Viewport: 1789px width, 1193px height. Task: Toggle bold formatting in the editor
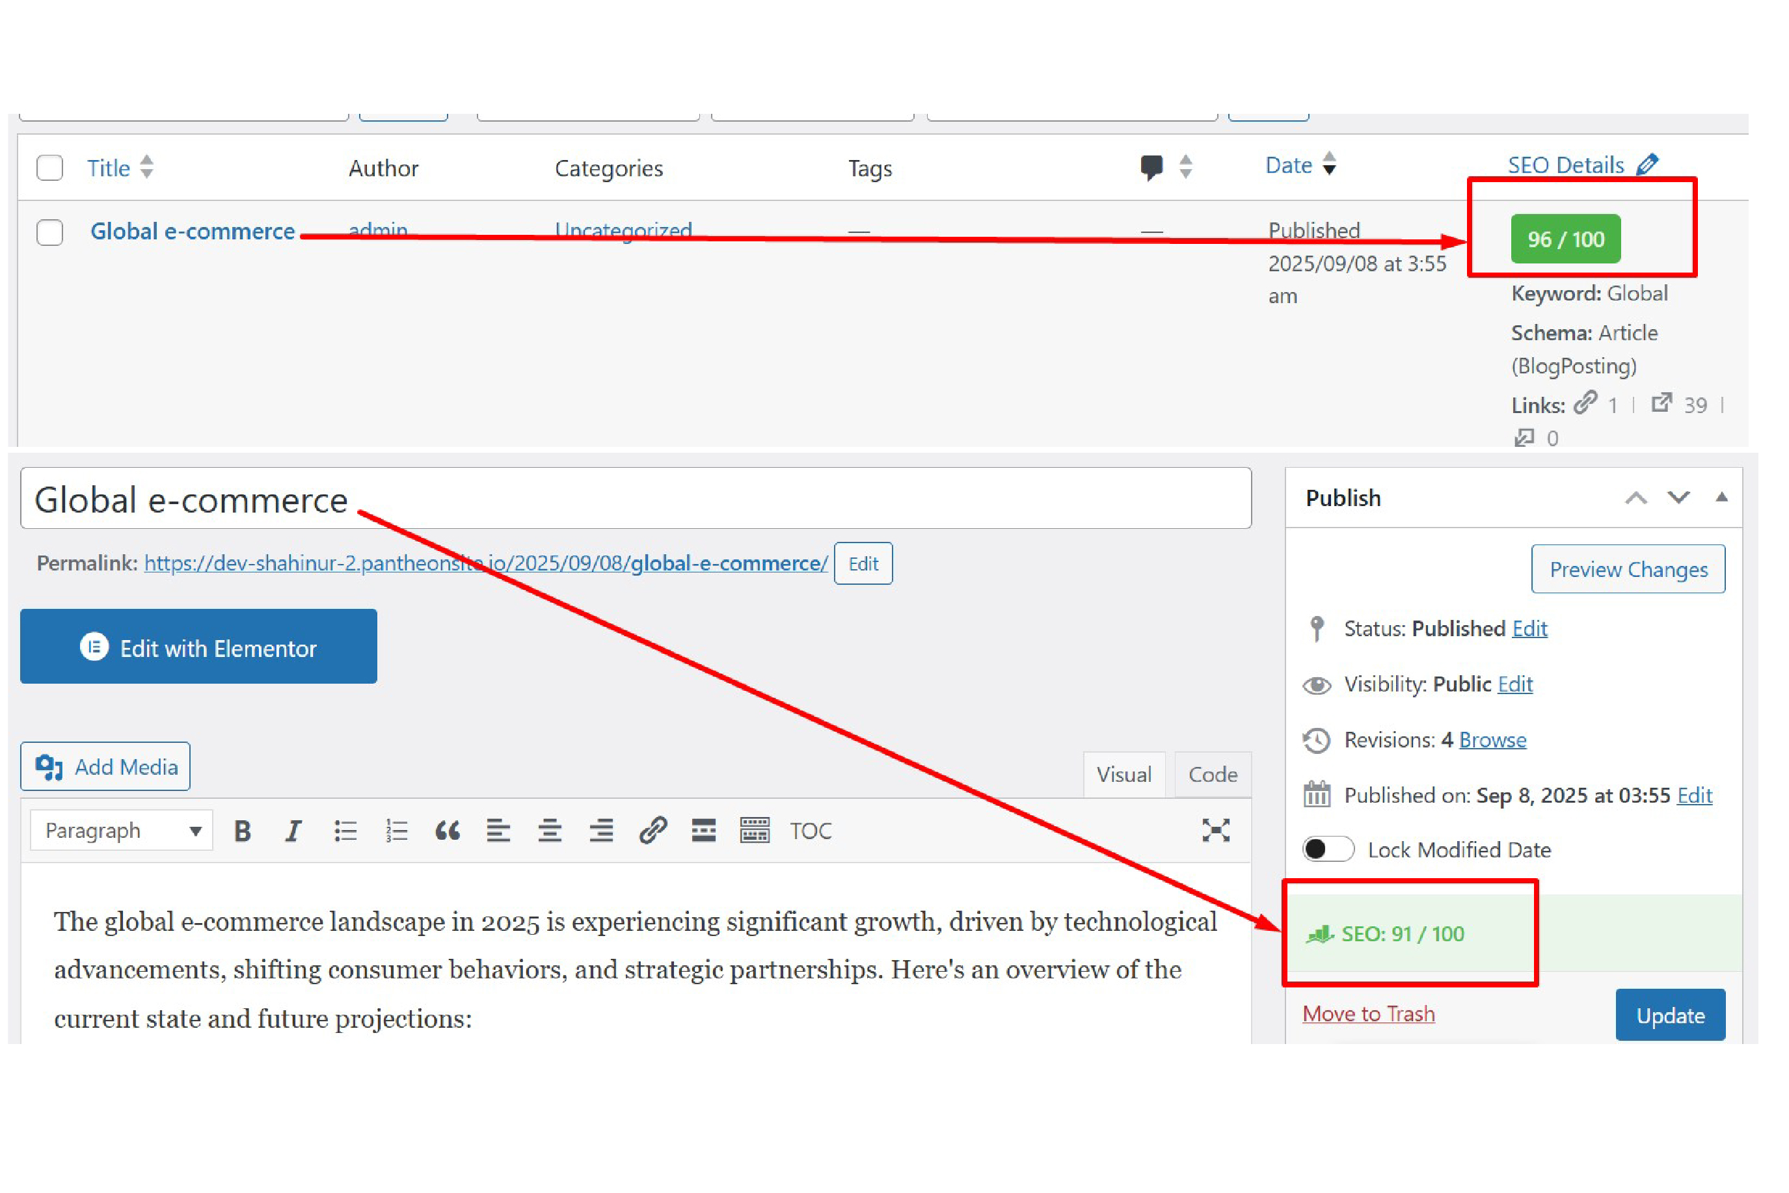242,831
